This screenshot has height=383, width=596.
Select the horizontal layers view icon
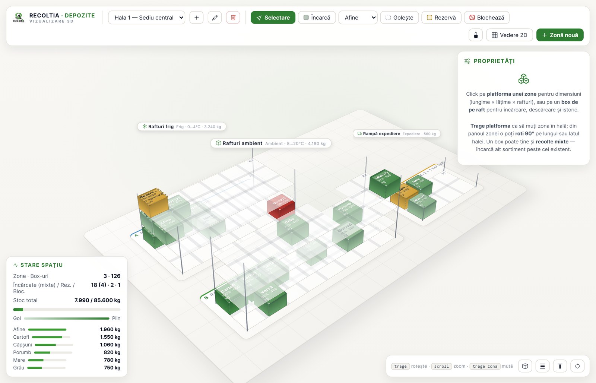542,366
